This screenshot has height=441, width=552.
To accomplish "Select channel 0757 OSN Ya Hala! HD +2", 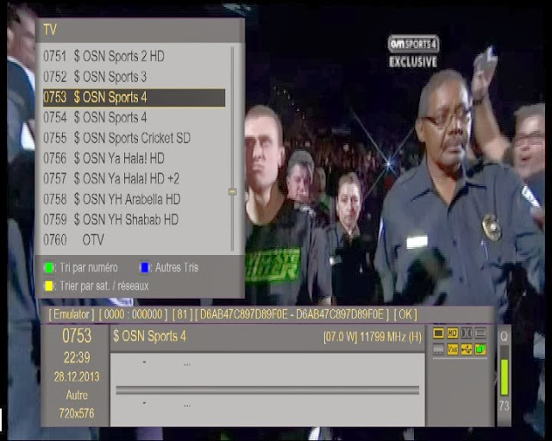I will click(134, 178).
